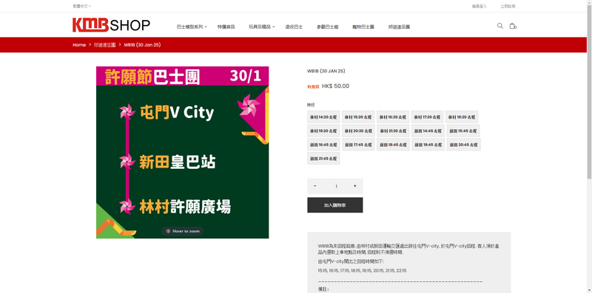Choose 新田 17:45 去程 option
Screen dimensions: 592x293
358,145
